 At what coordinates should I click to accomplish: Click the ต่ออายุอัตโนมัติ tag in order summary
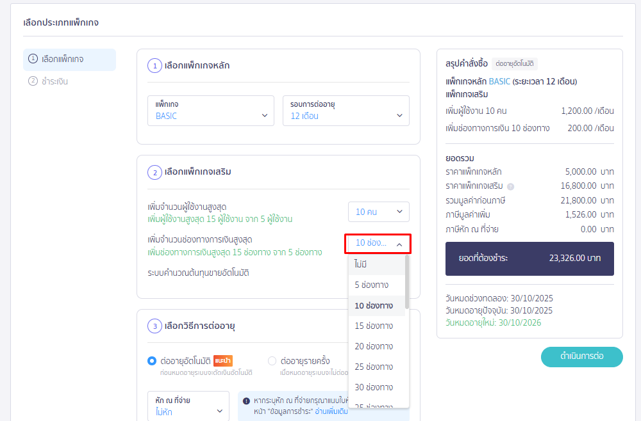(x=515, y=64)
